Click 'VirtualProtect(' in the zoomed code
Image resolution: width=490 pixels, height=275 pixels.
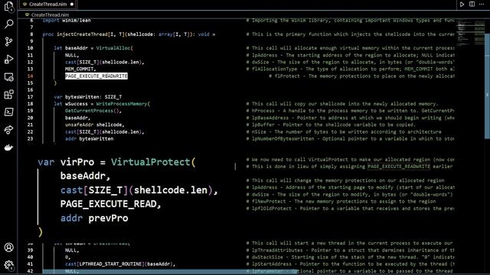click(x=153, y=162)
